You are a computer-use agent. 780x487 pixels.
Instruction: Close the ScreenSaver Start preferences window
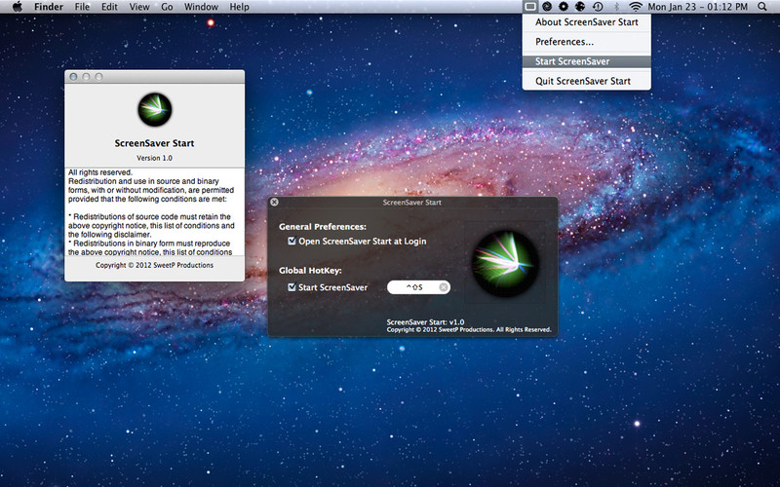tap(274, 202)
